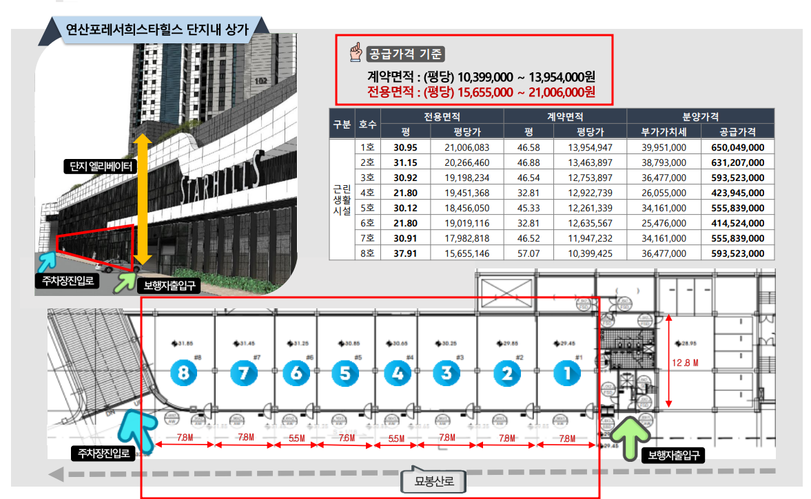This screenshot has height=499, width=811.
Task: Open the Starhills building photo
Action: click(166, 164)
